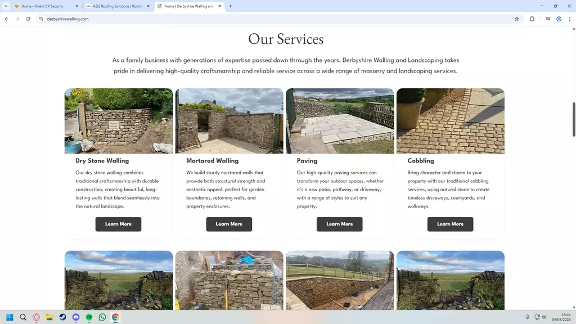Open a new tab with plus button
Screen dimensions: 576x324
tap(230, 6)
